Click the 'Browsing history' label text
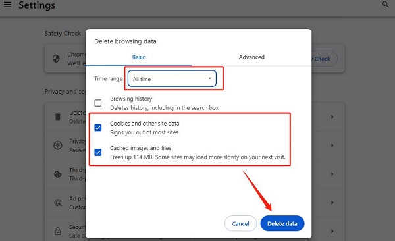The width and height of the screenshot is (395, 241). click(131, 99)
